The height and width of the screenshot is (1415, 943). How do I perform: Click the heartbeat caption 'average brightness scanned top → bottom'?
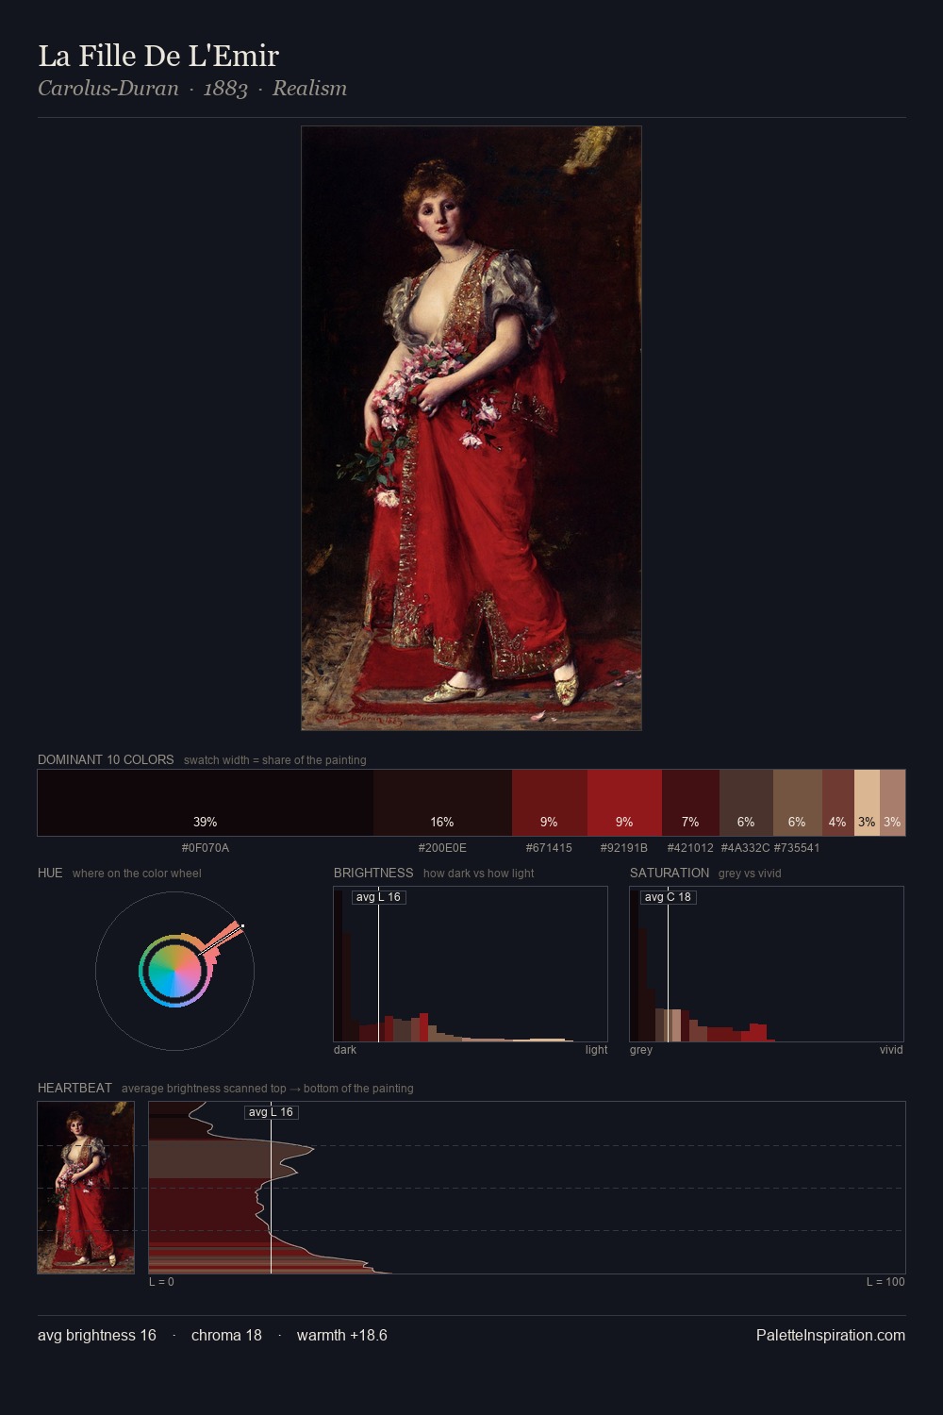click(268, 1089)
